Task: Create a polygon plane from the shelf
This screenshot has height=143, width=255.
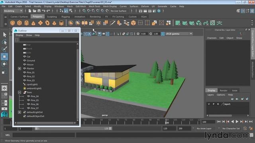Action: [40, 23]
